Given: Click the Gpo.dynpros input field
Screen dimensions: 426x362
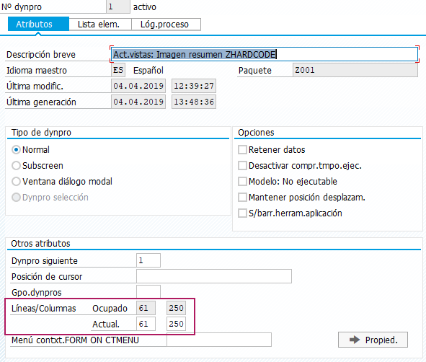Looking at the screenshot, I should point(148,292).
